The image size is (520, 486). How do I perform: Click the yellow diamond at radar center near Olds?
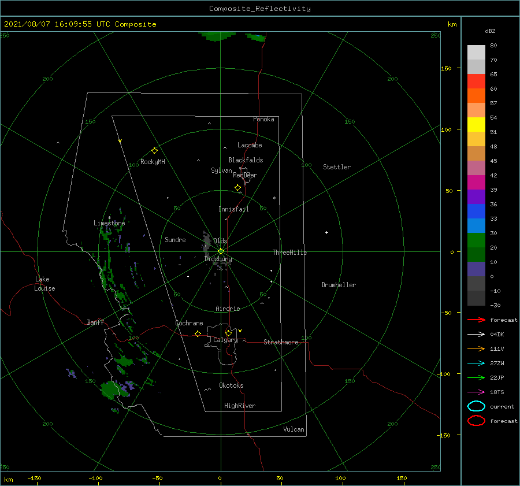click(221, 251)
